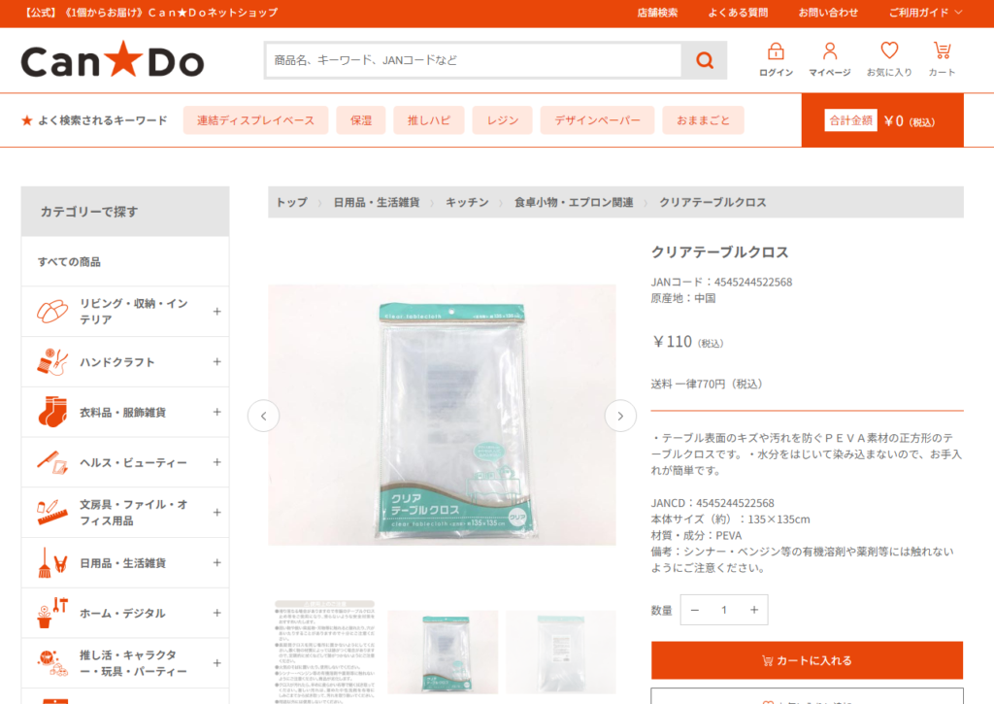Focus the product search input field

[x=474, y=60]
